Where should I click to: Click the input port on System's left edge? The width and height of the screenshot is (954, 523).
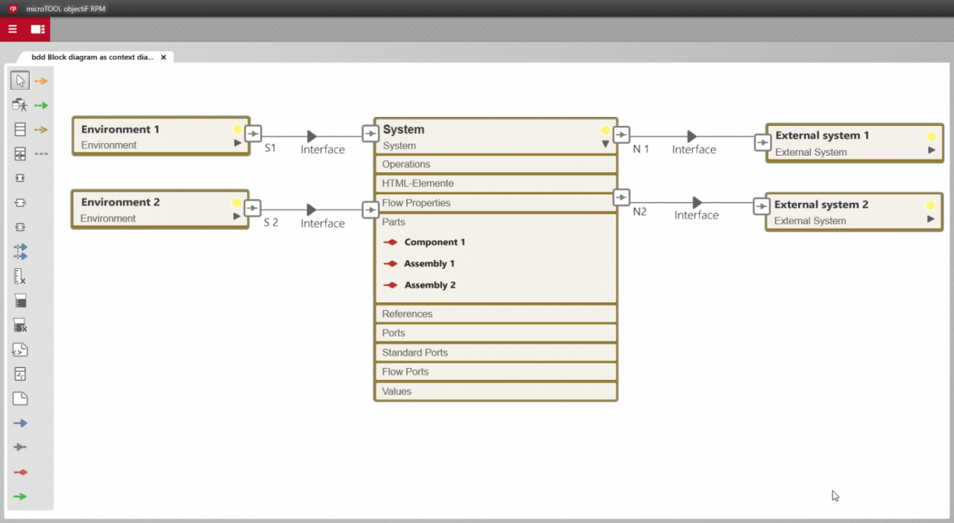pos(370,133)
